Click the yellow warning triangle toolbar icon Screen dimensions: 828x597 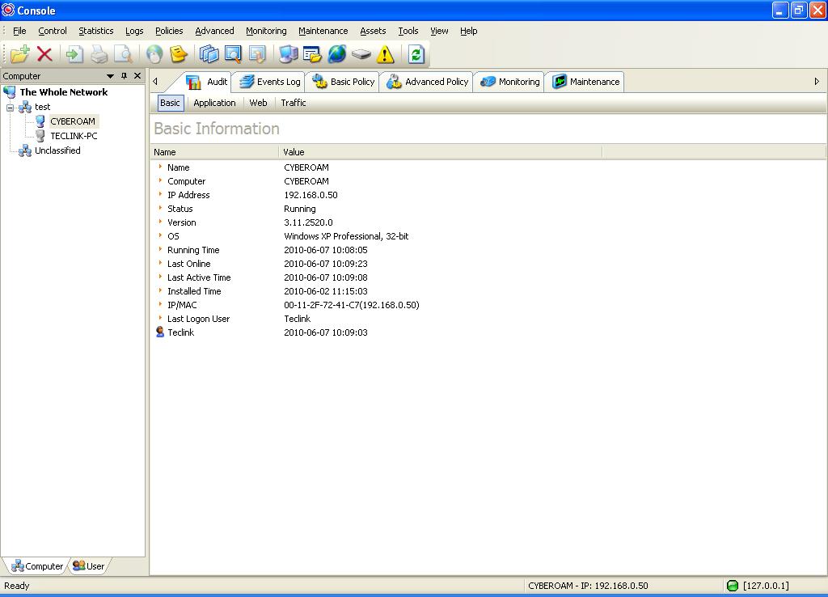tap(386, 54)
